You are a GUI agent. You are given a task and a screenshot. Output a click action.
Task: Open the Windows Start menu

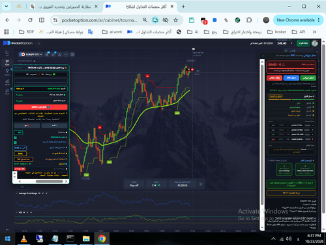(x=8, y=239)
